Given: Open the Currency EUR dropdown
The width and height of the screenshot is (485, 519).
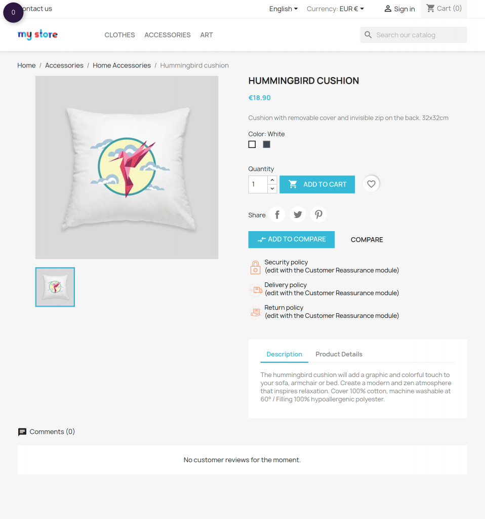Looking at the screenshot, I should (x=335, y=9).
